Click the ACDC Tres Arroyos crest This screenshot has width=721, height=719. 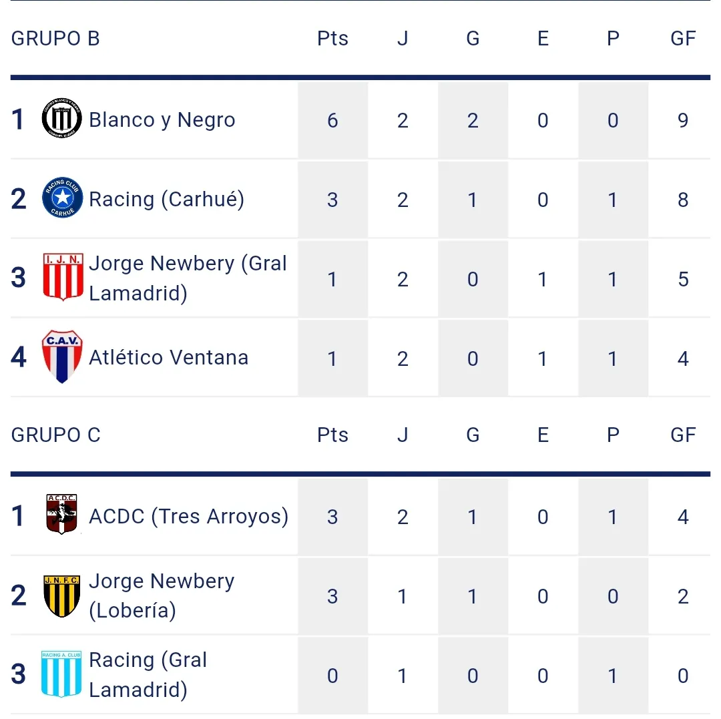(x=62, y=515)
